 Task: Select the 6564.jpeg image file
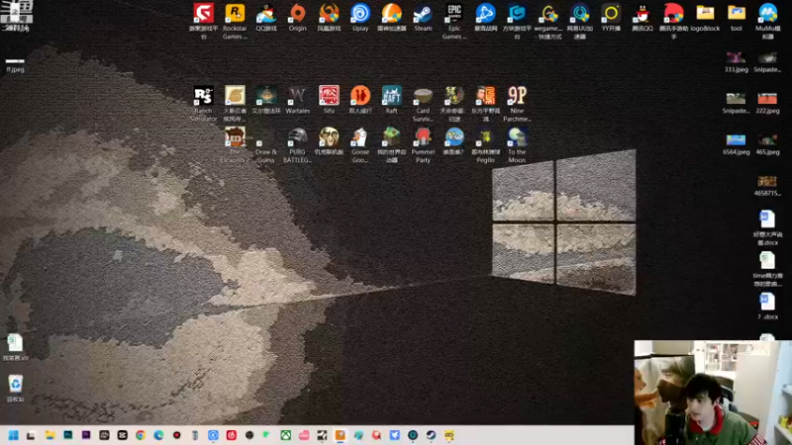(x=736, y=144)
